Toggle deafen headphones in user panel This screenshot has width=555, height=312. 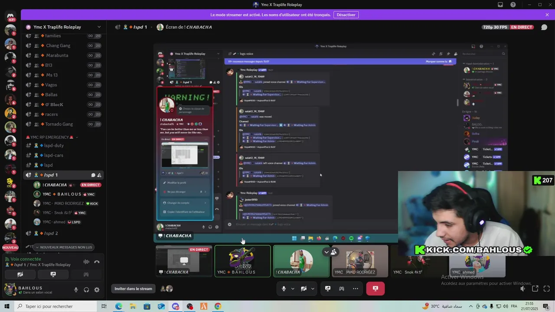86,290
